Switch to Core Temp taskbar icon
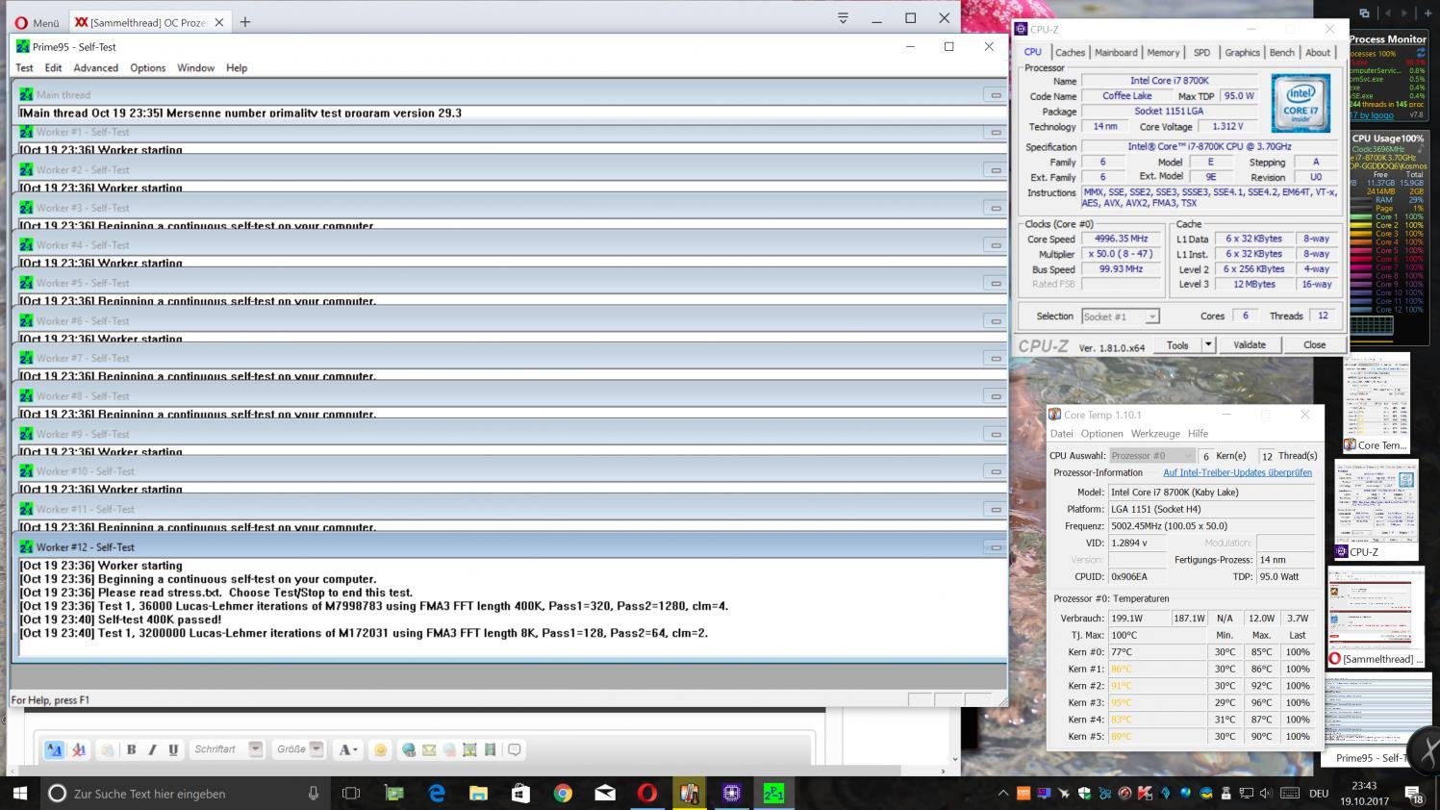 click(x=689, y=794)
